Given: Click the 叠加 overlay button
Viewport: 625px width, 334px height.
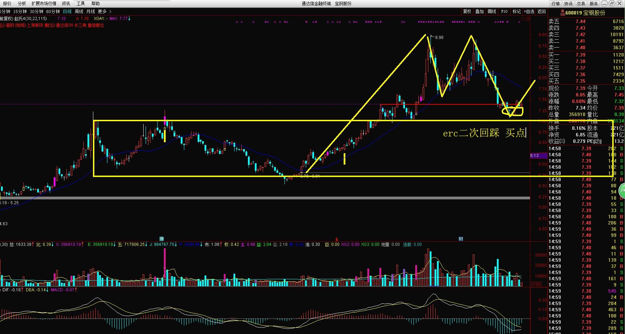Looking at the screenshot, I should click(x=479, y=11).
